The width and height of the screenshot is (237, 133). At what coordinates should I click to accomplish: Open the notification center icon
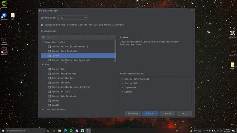point(233,131)
